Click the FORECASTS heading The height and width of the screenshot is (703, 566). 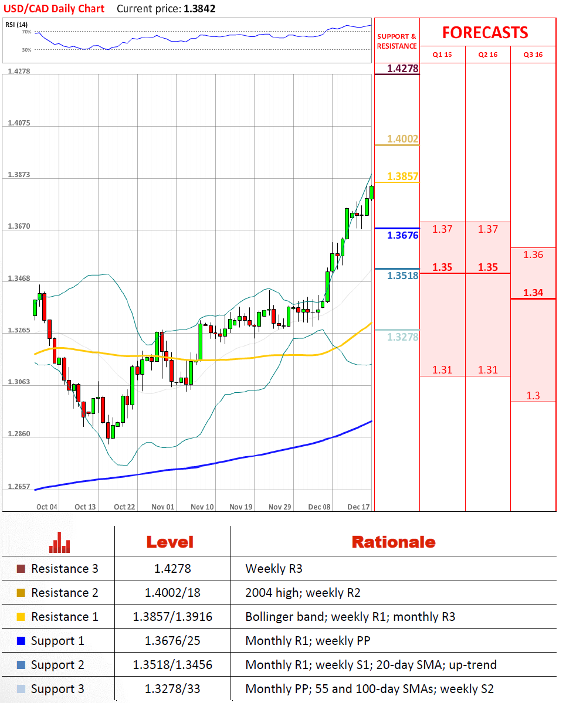point(485,32)
